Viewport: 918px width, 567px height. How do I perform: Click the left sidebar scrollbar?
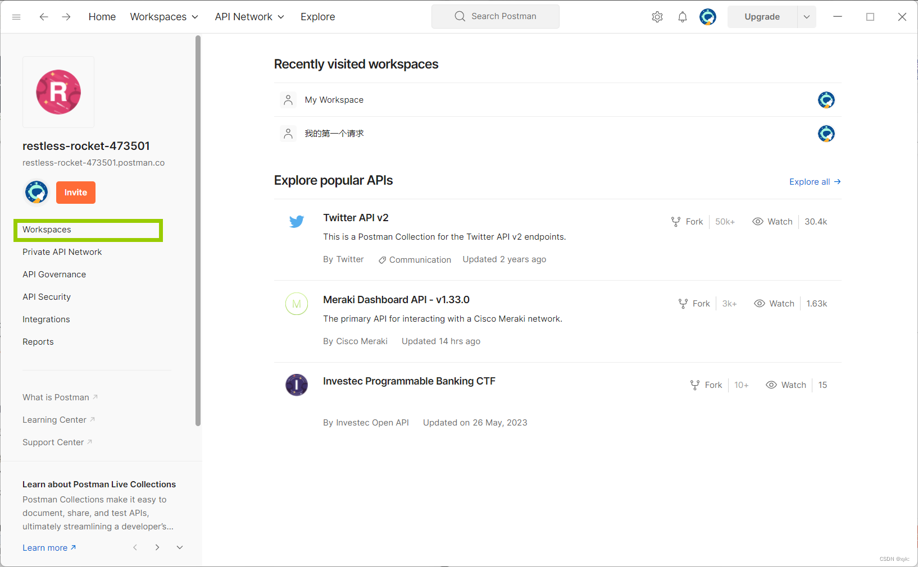click(198, 230)
